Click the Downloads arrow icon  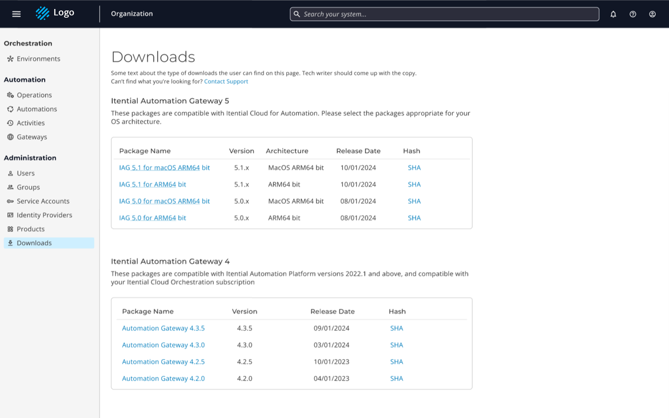10,243
